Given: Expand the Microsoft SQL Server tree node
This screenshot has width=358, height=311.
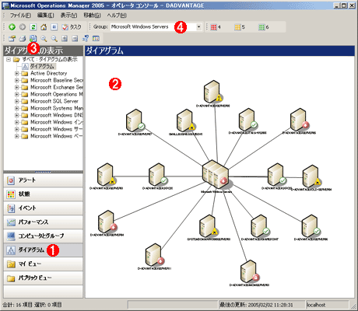Looking at the screenshot, I should [x=17, y=101].
